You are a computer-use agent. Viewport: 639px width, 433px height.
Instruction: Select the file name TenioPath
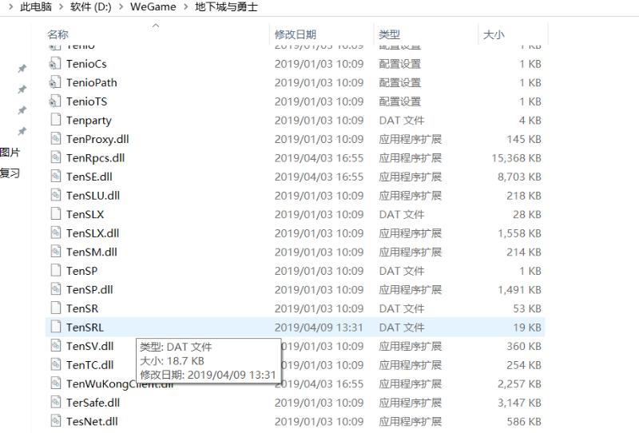coord(92,82)
